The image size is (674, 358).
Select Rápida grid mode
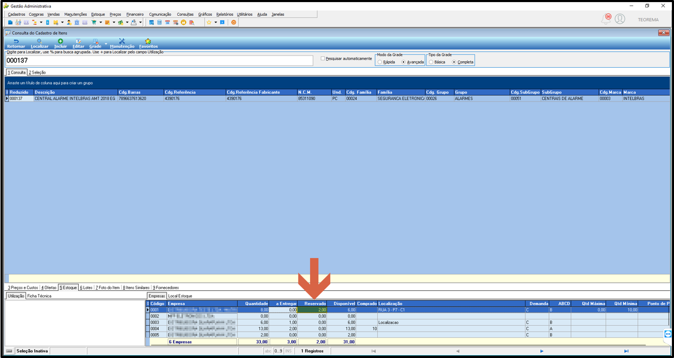point(380,62)
